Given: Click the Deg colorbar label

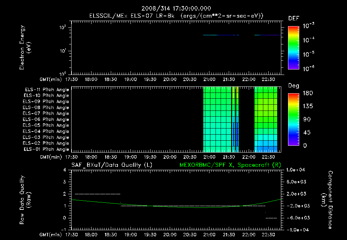Looking at the screenshot, I should [x=294, y=86].
